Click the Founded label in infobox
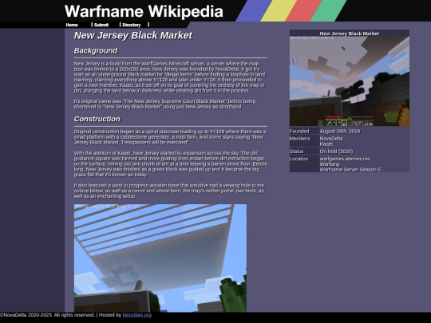 299,132
